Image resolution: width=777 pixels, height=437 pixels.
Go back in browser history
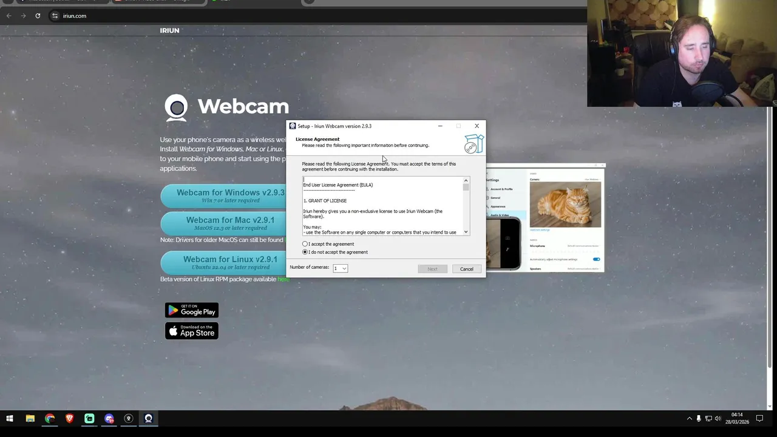pos(8,16)
